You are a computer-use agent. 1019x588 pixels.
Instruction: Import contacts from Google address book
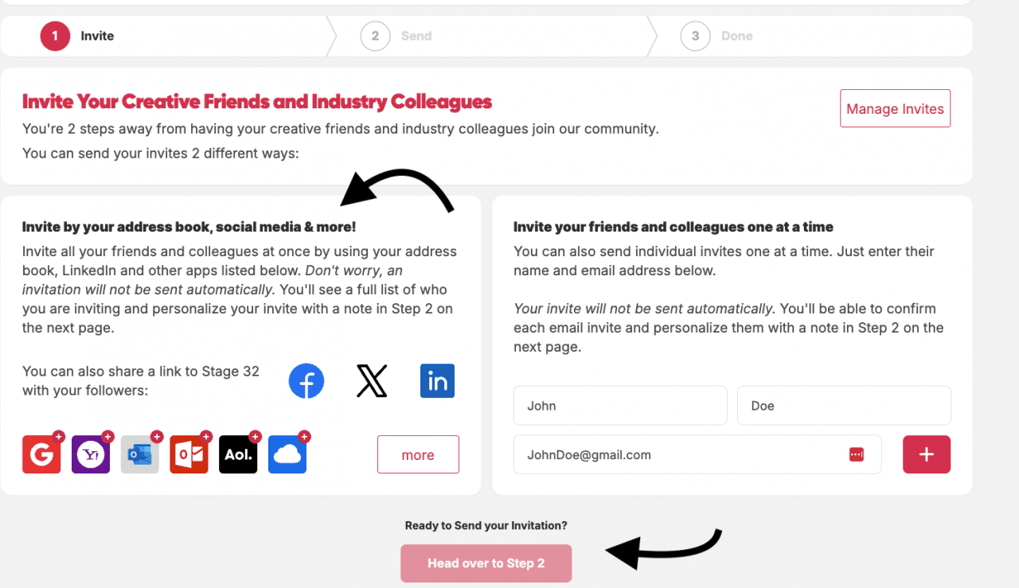pos(41,454)
